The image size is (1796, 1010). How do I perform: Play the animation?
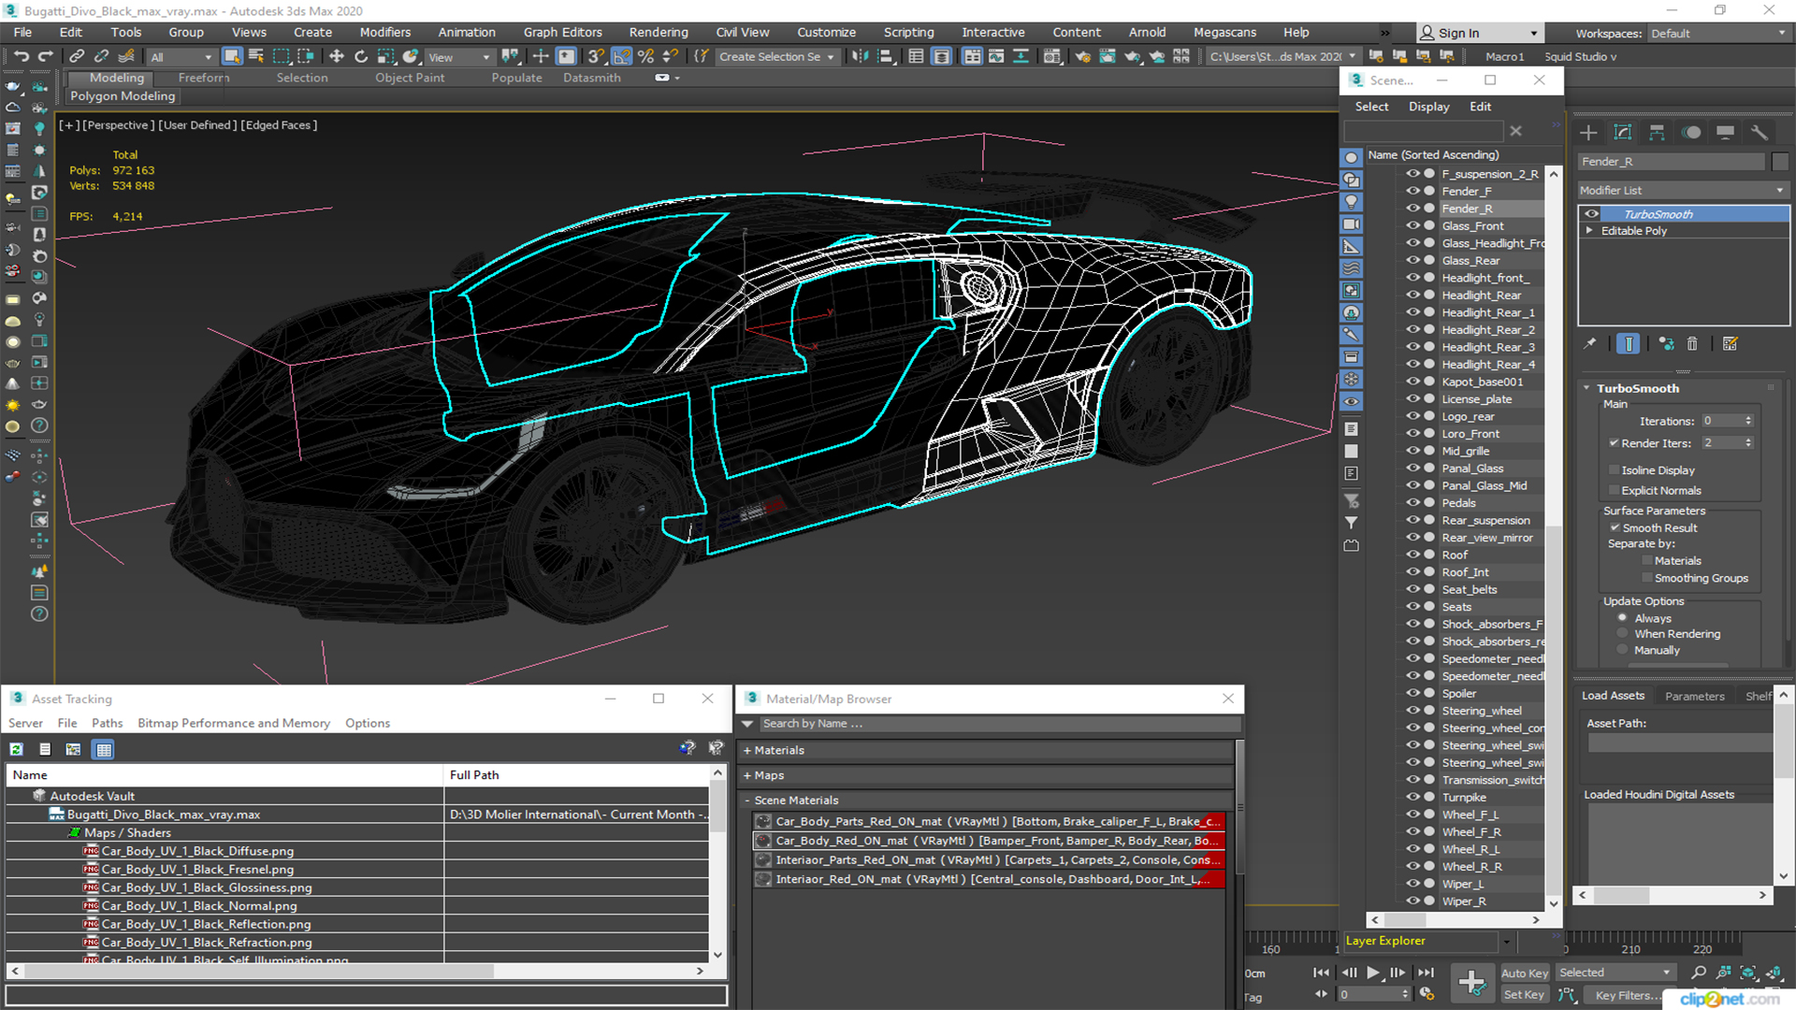(1372, 973)
